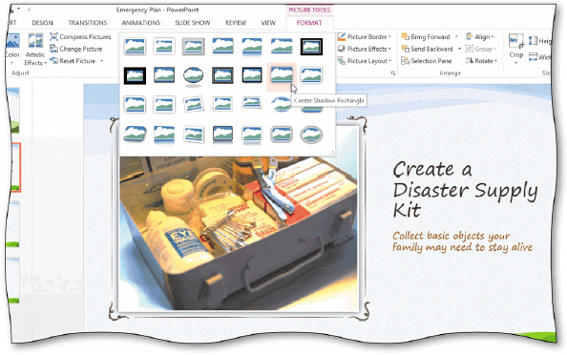The width and height of the screenshot is (567, 355).
Task: Choose Rounded Diagonal Corner White style
Action: [x=311, y=75]
